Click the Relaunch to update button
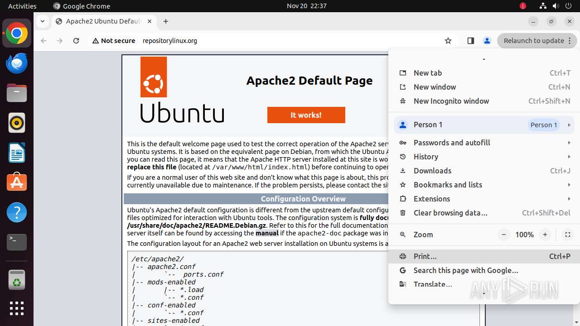This screenshot has height=326, width=580. tap(537, 41)
